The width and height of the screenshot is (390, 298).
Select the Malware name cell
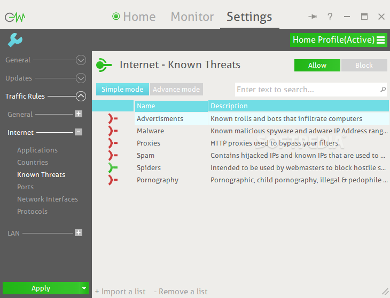click(x=171, y=131)
